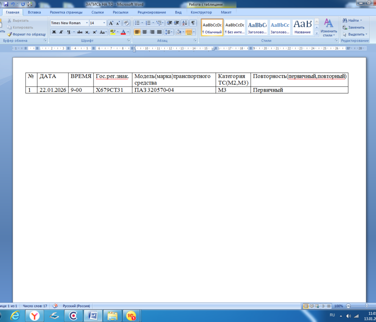Open the font size 14 dropdown
The width and height of the screenshot is (376, 322).
click(104, 23)
